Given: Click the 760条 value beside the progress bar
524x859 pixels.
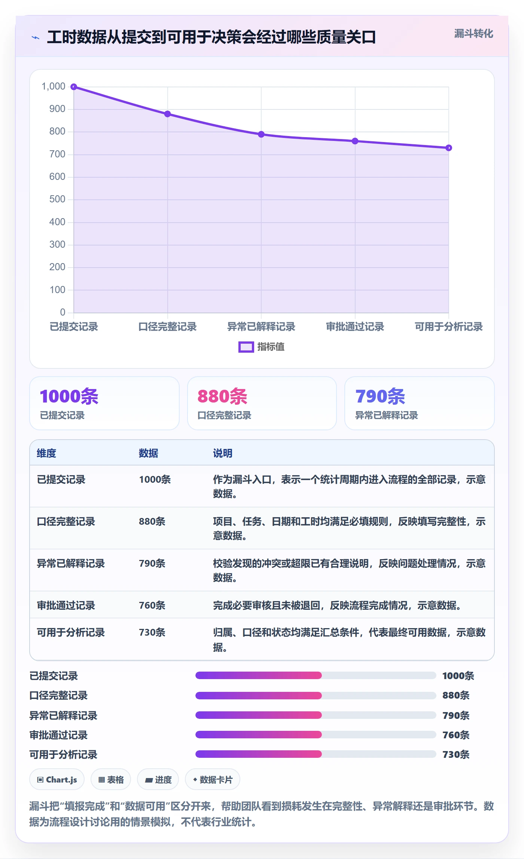Looking at the screenshot, I should (456, 735).
